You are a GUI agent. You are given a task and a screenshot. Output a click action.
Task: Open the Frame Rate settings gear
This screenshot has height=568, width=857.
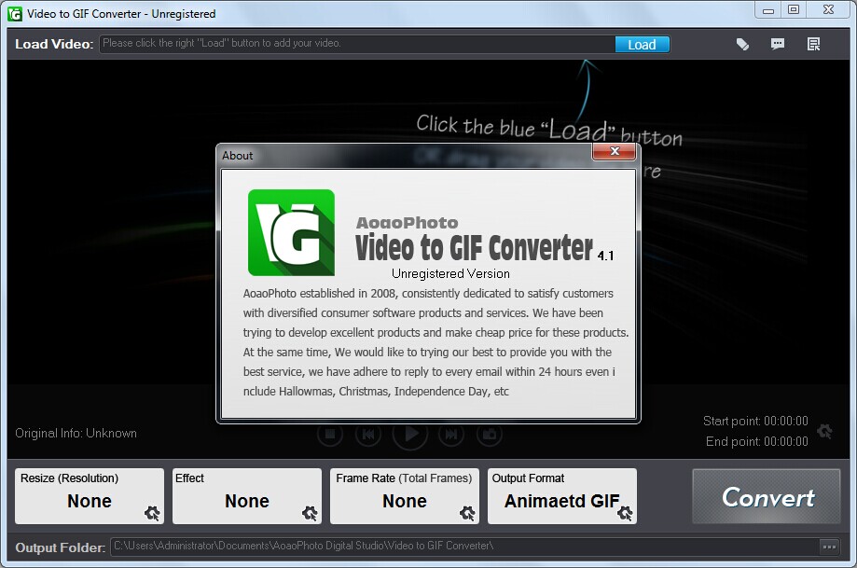click(467, 513)
